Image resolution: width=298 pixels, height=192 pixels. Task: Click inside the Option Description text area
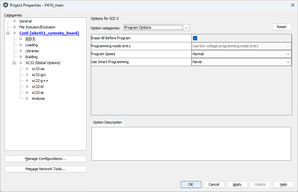coord(191,143)
